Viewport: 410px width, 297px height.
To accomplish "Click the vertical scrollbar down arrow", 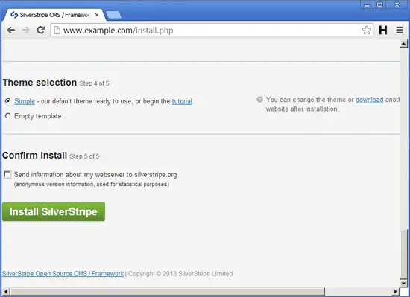I will pyautogui.click(x=403, y=283).
